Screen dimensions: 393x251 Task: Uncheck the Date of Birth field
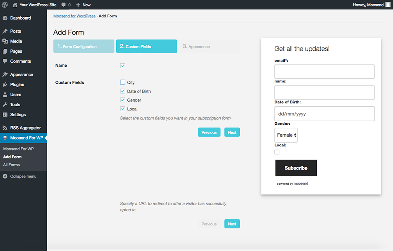(x=122, y=91)
